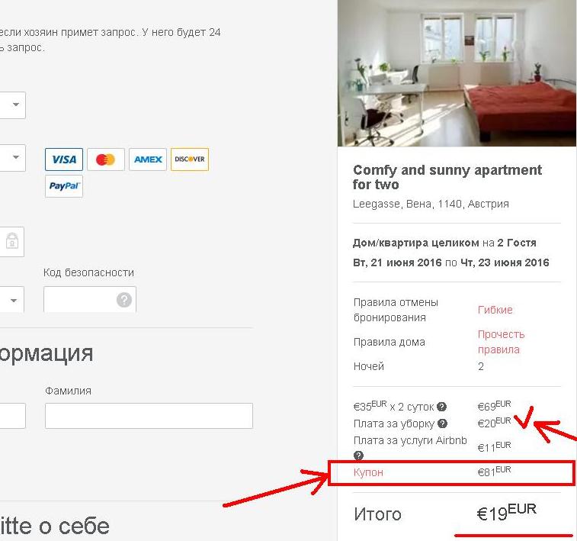This screenshot has height=541, width=577.
Task: Show help for the Airbnb service fee
Action: point(358,456)
